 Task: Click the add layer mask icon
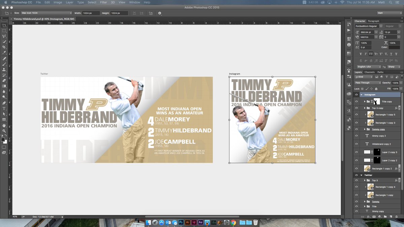(x=374, y=217)
